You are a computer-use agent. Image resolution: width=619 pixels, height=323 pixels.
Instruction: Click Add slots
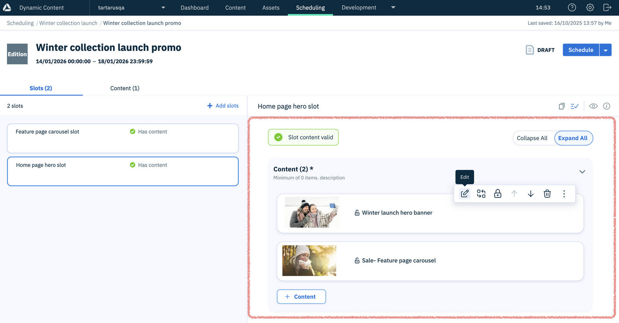[223, 105]
